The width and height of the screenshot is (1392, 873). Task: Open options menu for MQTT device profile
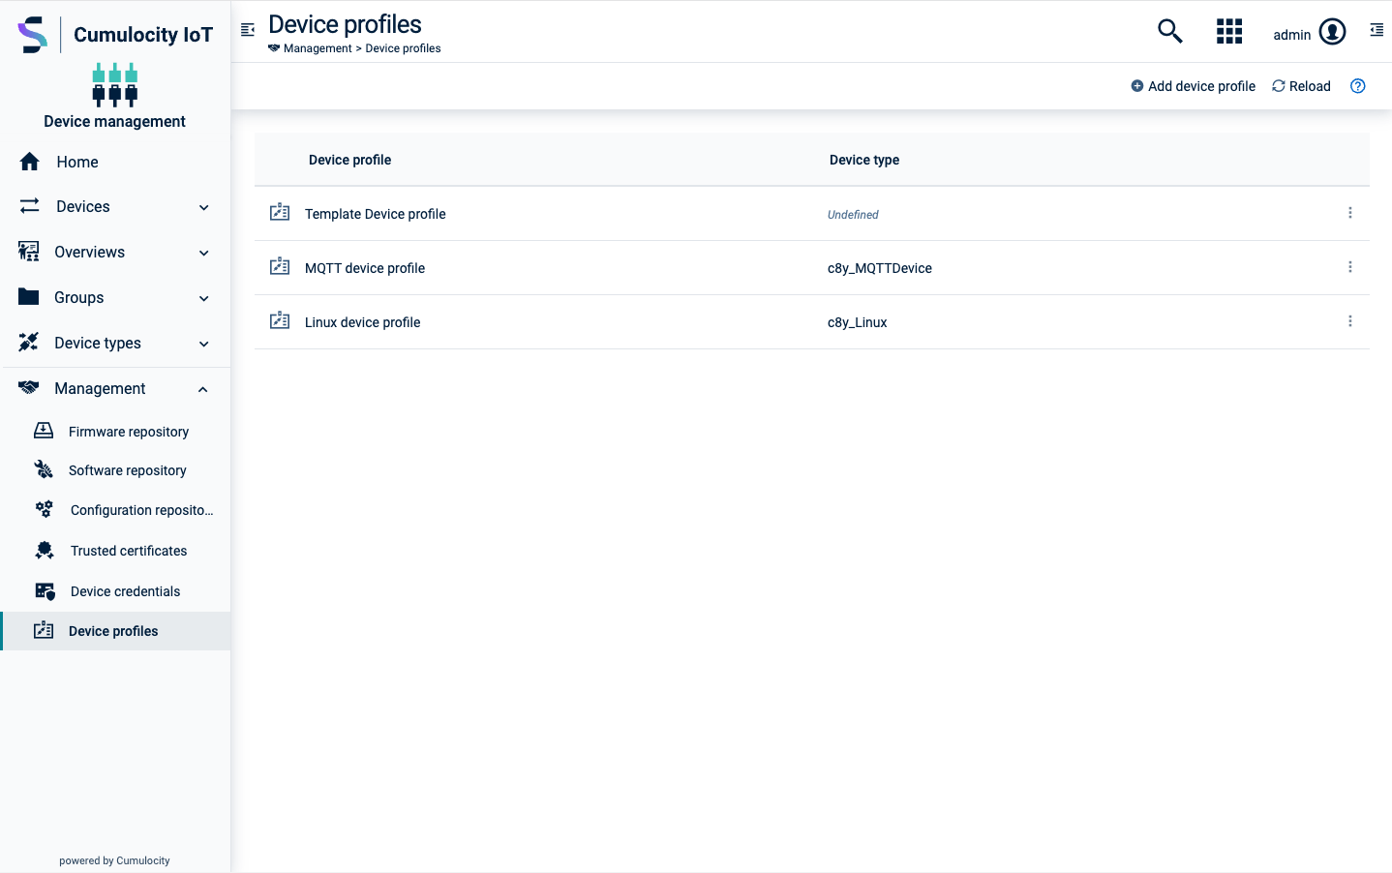1350,267
